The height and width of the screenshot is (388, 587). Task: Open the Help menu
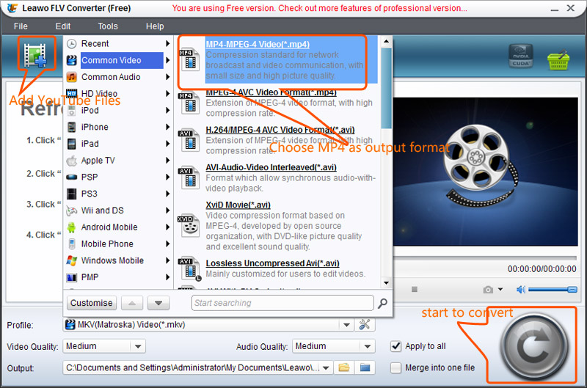point(155,26)
